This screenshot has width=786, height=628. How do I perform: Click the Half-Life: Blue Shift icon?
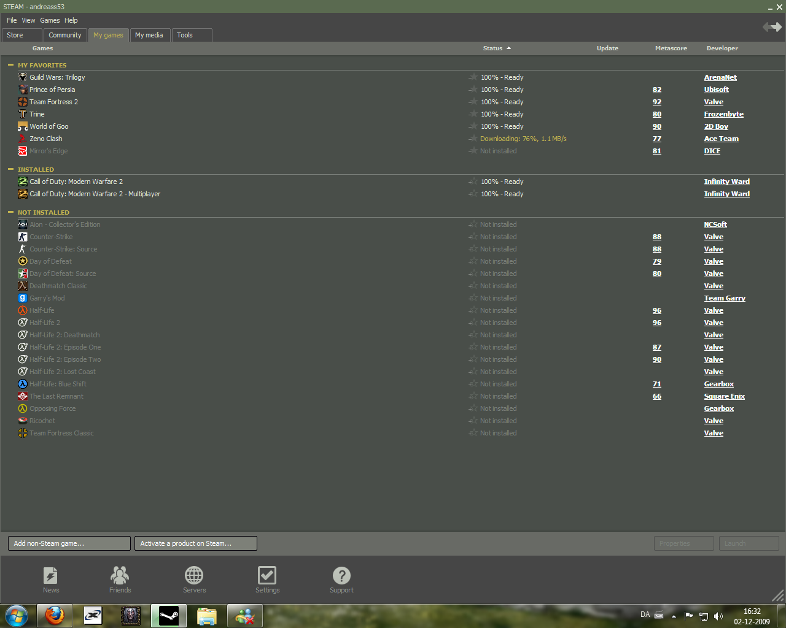(x=23, y=384)
